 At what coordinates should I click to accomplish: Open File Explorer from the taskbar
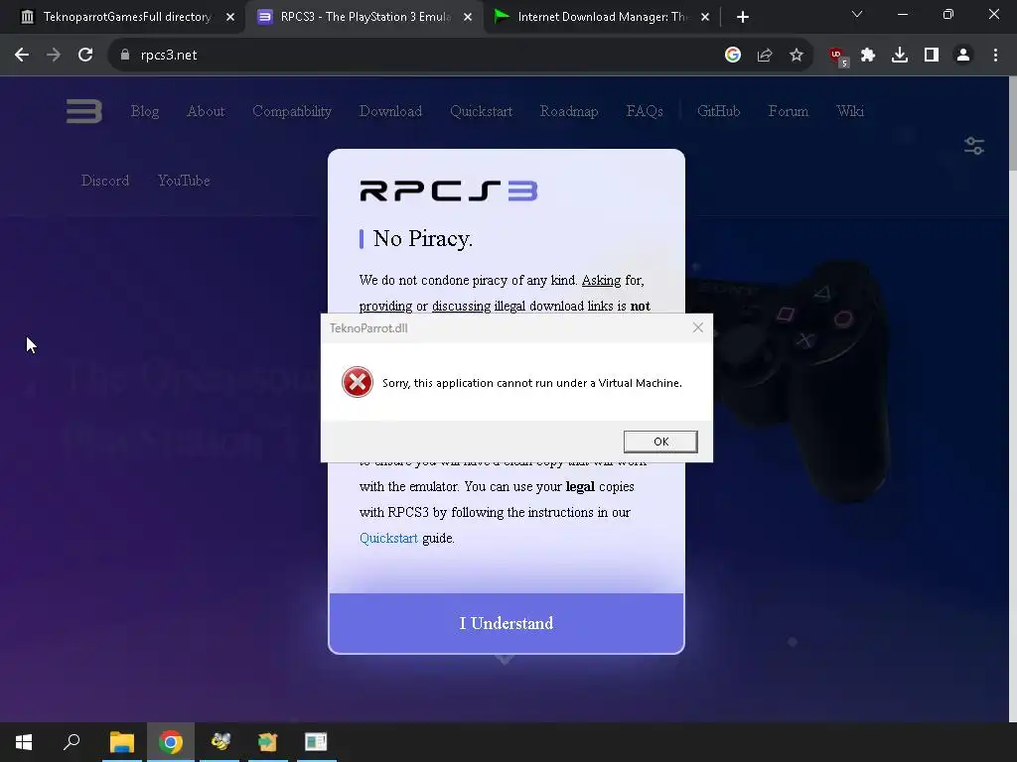pos(122,742)
